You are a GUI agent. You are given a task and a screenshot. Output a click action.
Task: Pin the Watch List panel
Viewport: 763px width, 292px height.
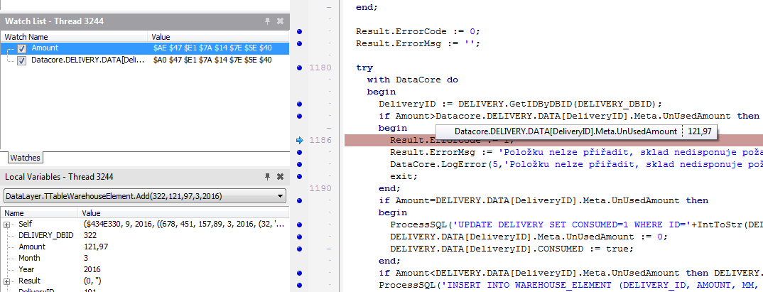point(267,21)
